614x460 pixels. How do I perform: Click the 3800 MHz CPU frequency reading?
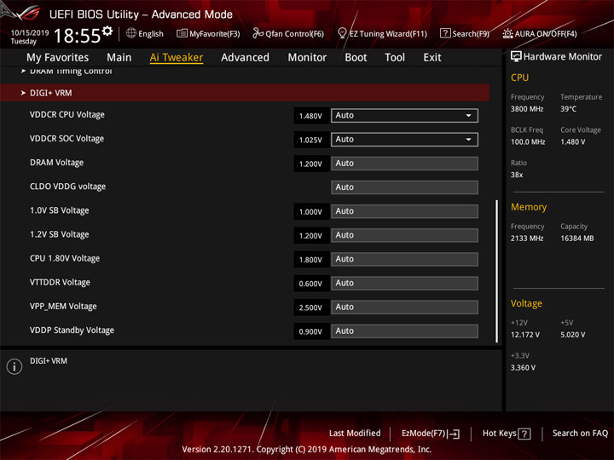point(527,109)
